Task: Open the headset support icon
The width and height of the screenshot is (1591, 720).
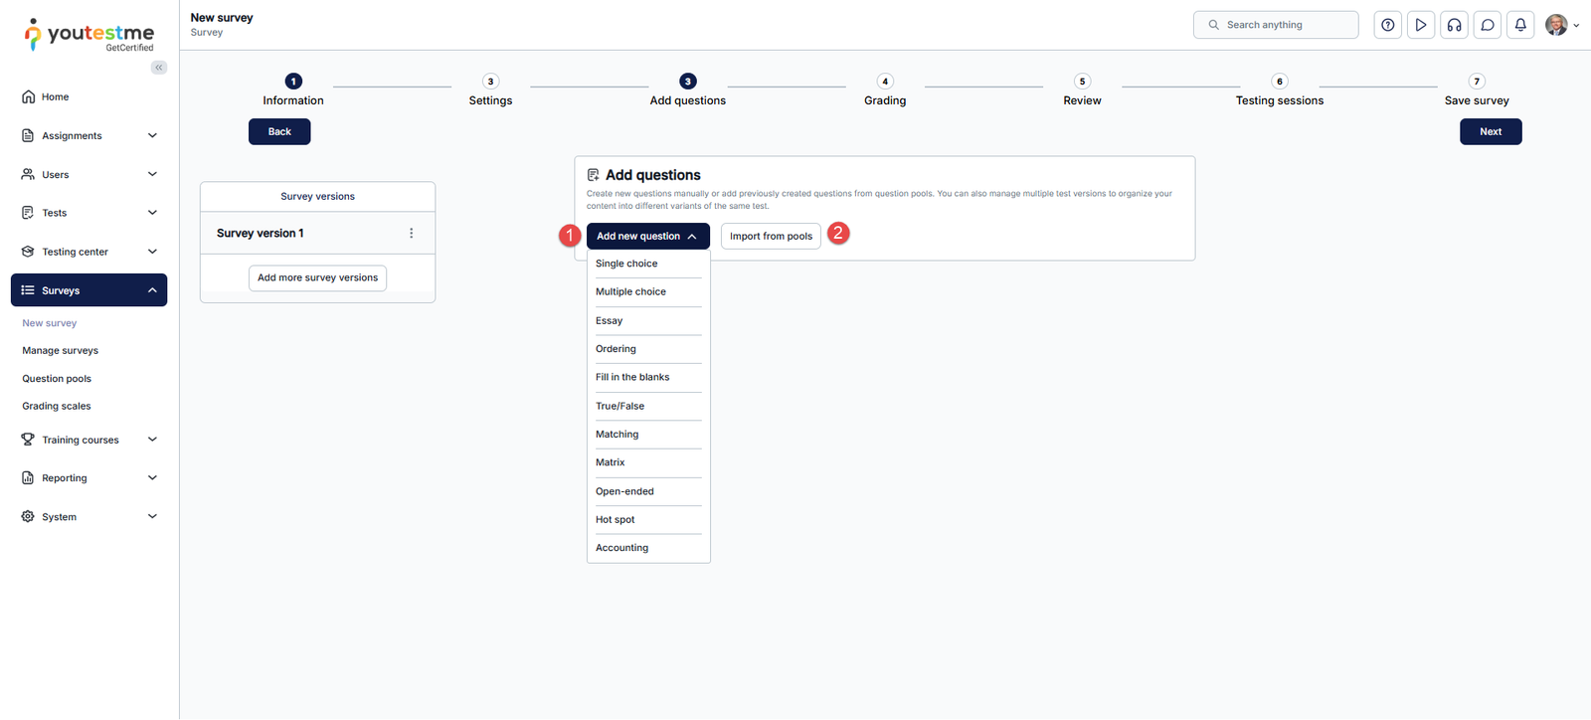Action: pyautogui.click(x=1454, y=25)
